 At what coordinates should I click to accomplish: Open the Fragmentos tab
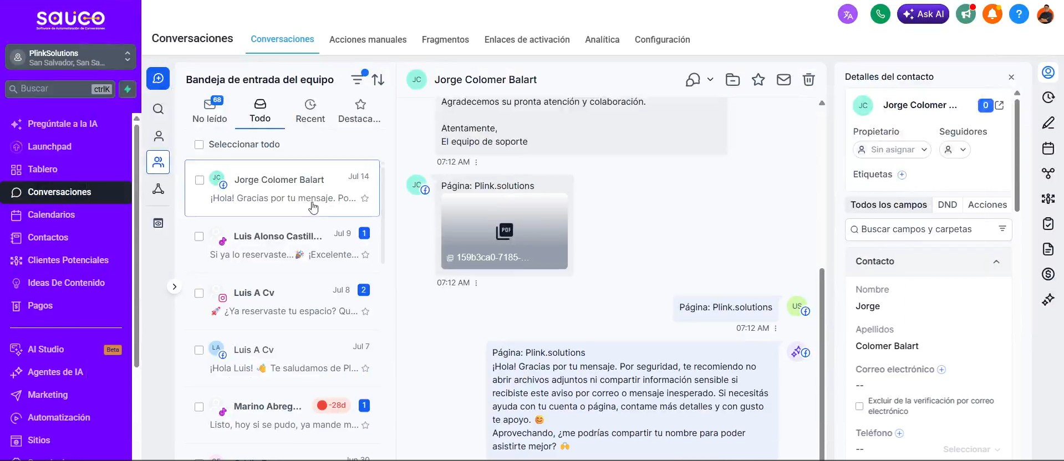click(x=445, y=40)
